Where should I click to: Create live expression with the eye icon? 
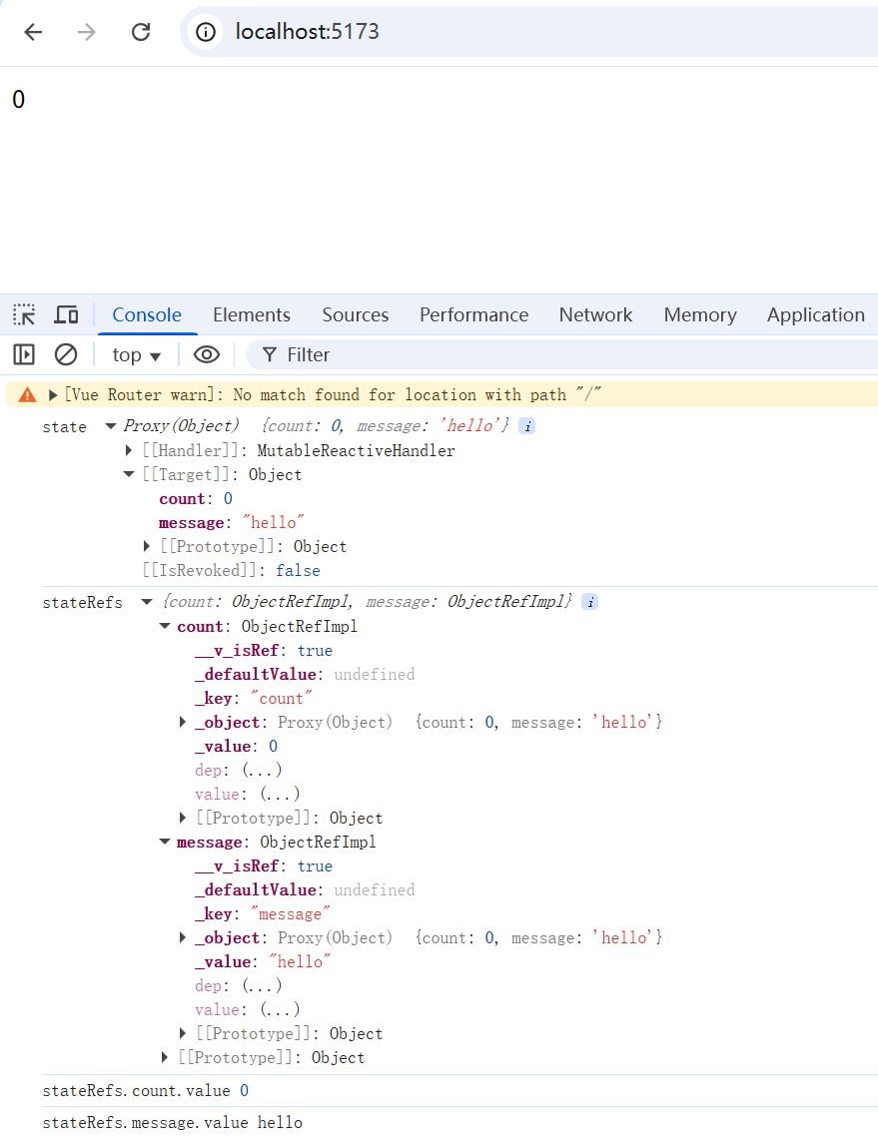[x=207, y=355]
